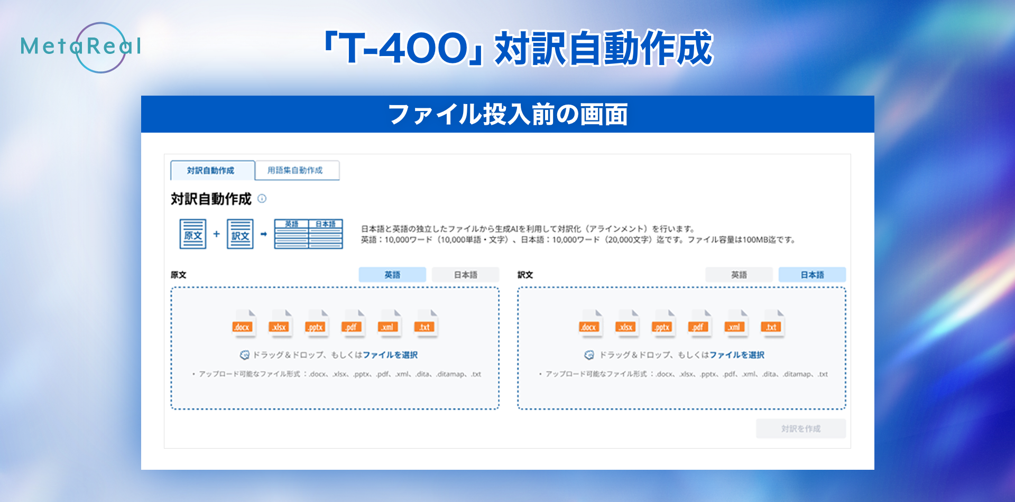Click the 訳文 section label
This screenshot has height=502, width=1015.
point(525,275)
